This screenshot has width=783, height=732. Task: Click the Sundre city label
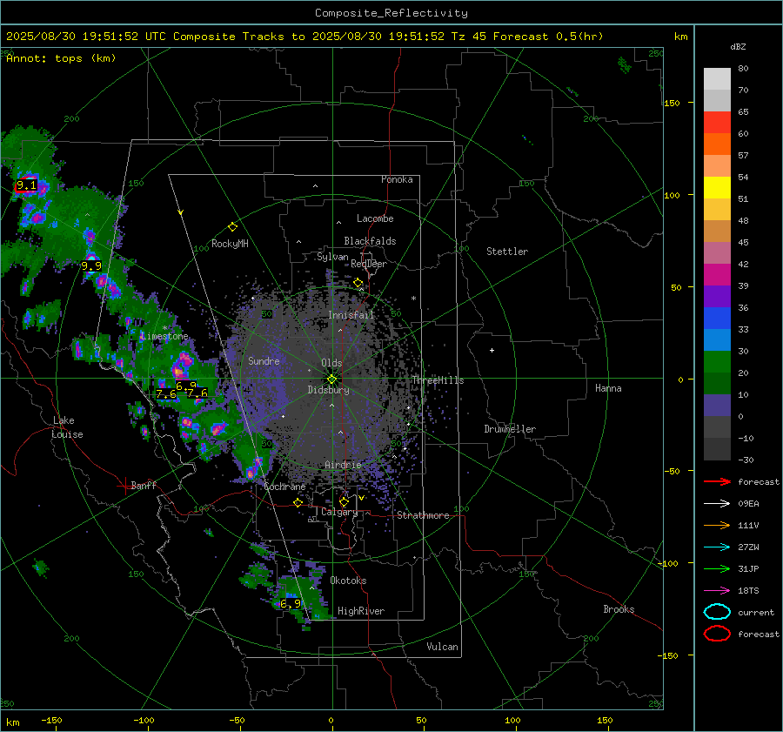[264, 360]
